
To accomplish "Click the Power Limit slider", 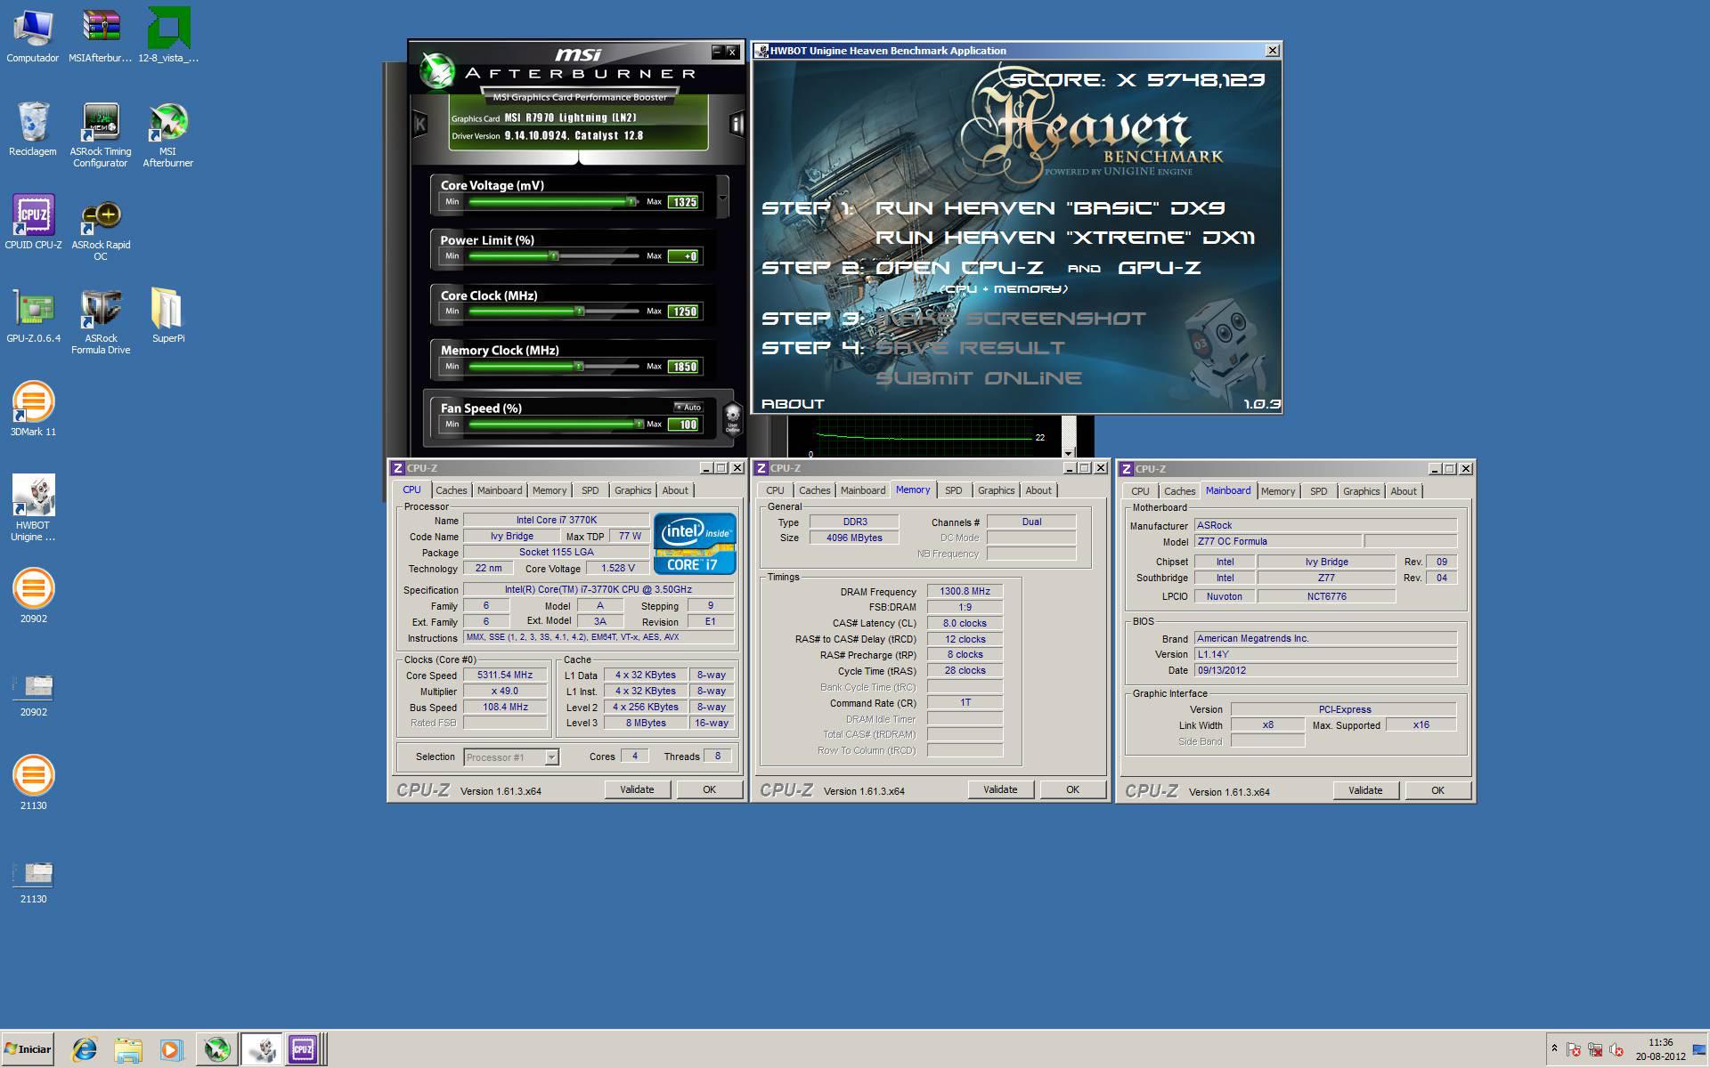I will coord(554,256).
